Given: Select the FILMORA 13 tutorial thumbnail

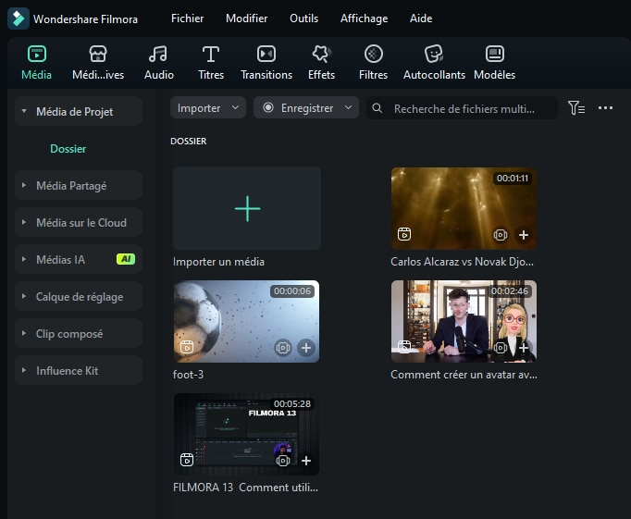Looking at the screenshot, I should (246, 434).
